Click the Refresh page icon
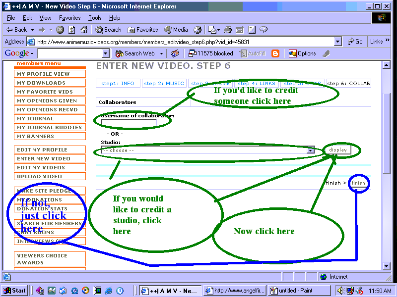This screenshot has width=397, height=297. [x=72, y=30]
